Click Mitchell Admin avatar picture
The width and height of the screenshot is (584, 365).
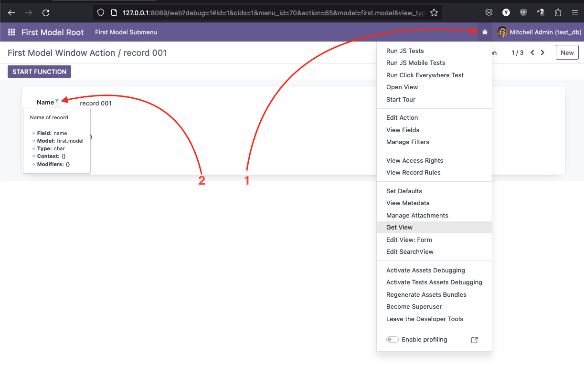[502, 32]
